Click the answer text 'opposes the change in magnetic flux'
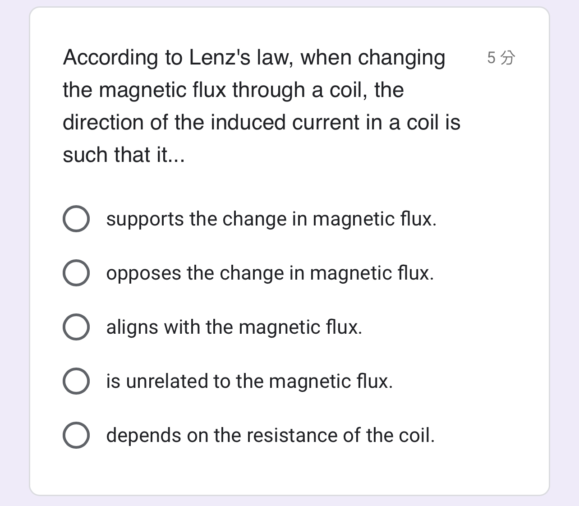The height and width of the screenshot is (506, 579). tap(270, 273)
